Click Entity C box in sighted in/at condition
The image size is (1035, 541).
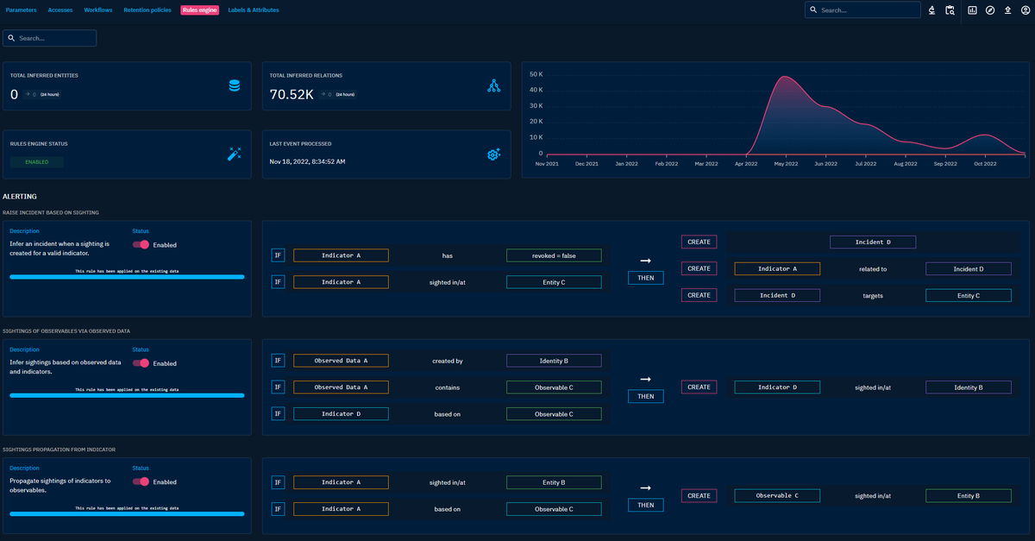tap(554, 282)
